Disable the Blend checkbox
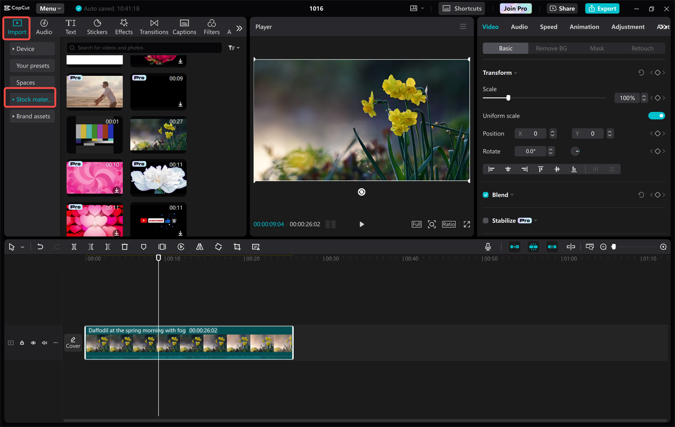 click(485, 194)
